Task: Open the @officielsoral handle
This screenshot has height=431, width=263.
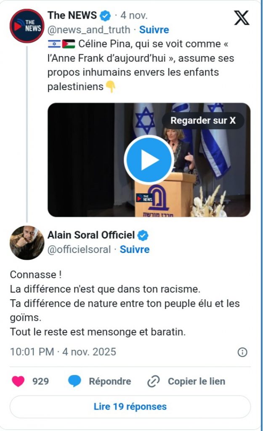Action: (x=79, y=249)
